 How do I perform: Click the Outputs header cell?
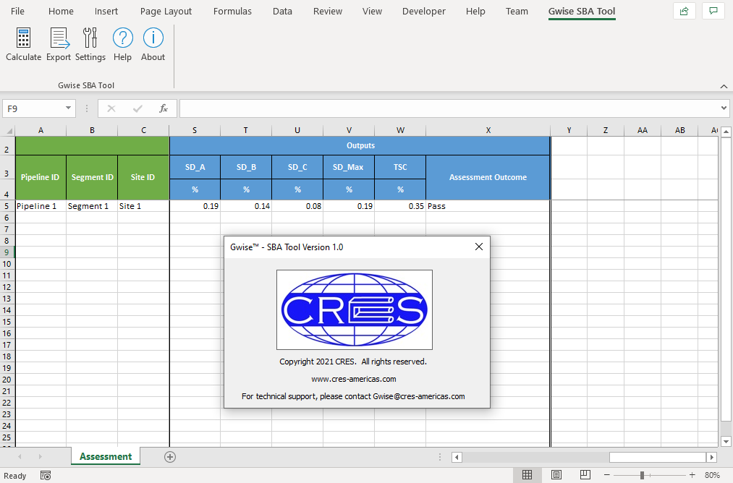point(360,146)
